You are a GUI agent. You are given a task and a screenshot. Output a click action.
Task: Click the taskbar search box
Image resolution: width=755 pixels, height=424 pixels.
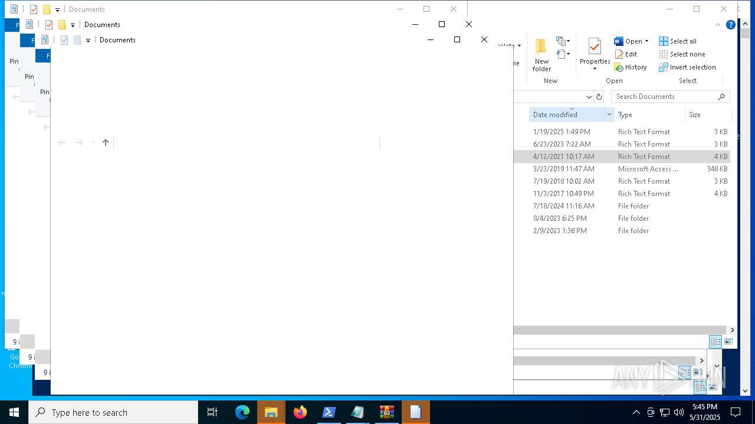click(x=113, y=412)
